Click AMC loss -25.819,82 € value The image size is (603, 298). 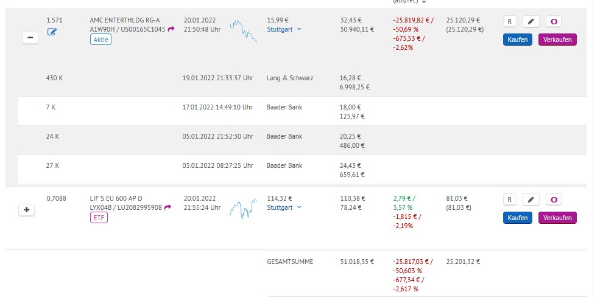click(413, 20)
